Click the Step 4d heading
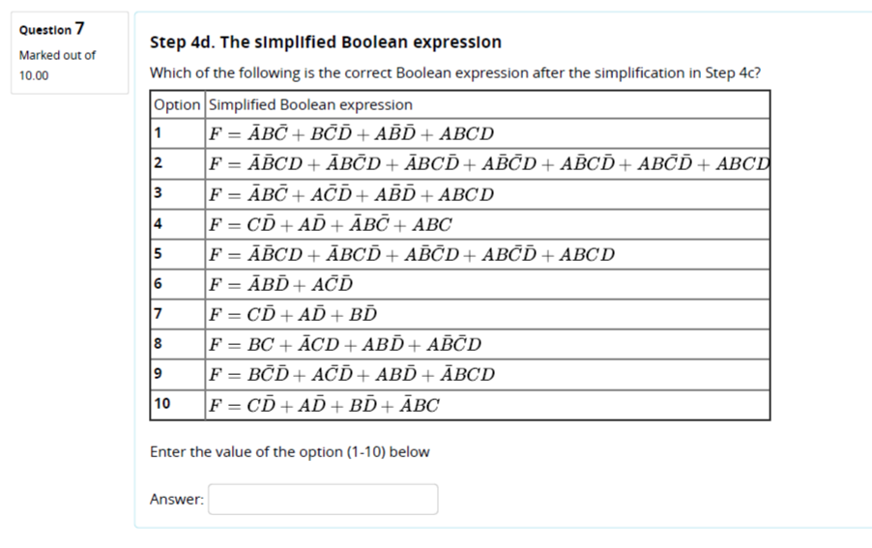This screenshot has width=872, height=548. click(x=326, y=43)
